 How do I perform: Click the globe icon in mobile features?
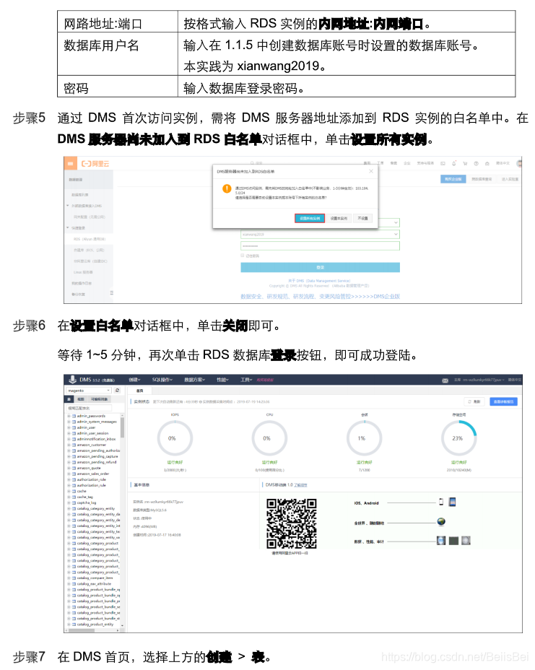(441, 522)
